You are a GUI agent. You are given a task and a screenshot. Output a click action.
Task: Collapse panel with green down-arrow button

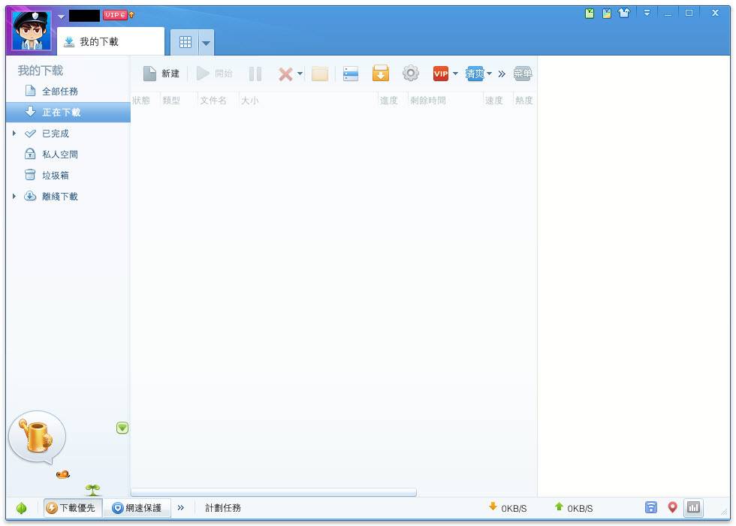click(122, 428)
